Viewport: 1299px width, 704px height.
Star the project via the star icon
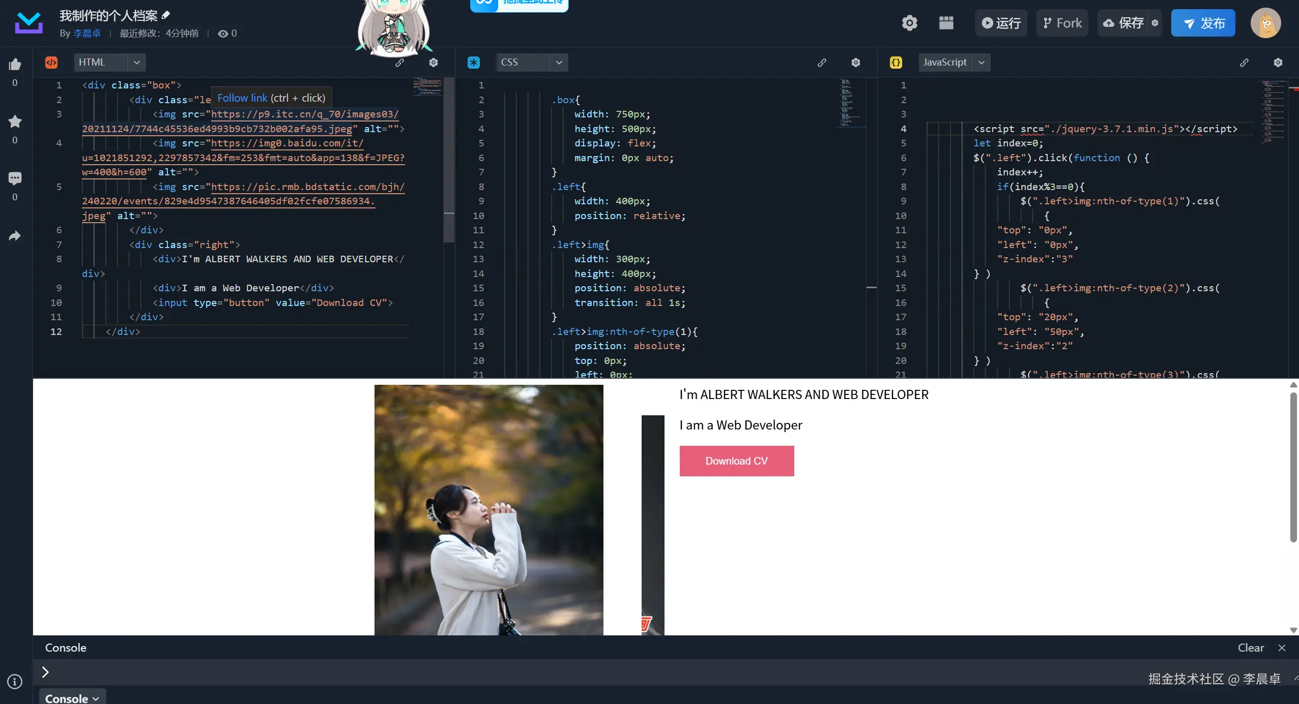[x=14, y=121]
